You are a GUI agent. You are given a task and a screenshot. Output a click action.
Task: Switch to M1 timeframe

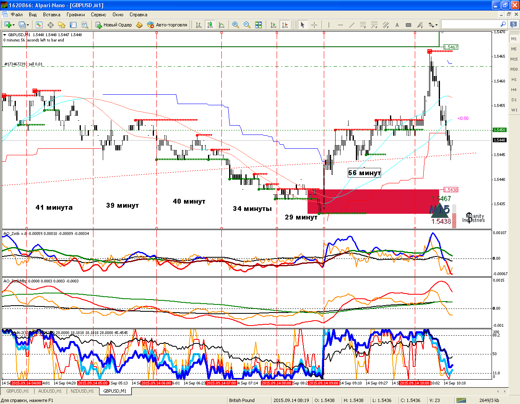(514, 39)
